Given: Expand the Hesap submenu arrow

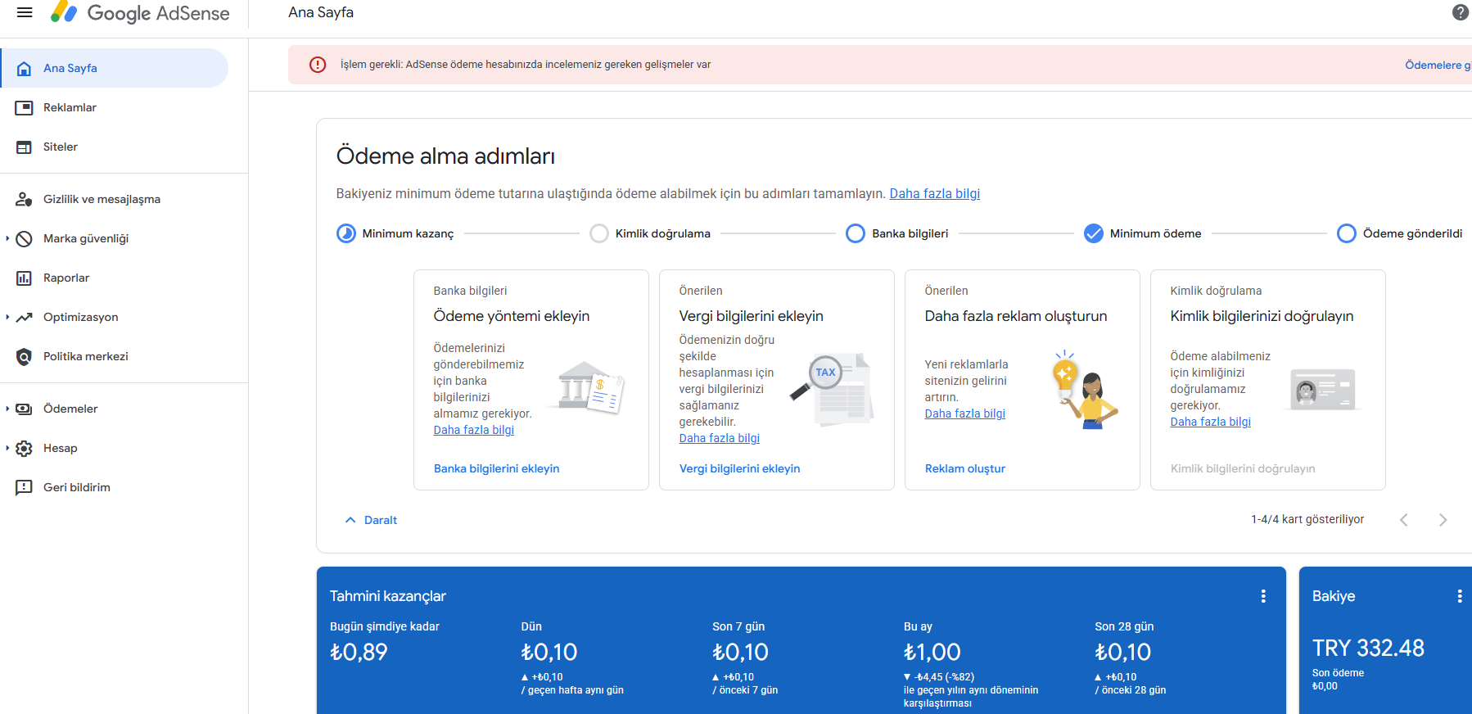Looking at the screenshot, I should click(x=7, y=448).
